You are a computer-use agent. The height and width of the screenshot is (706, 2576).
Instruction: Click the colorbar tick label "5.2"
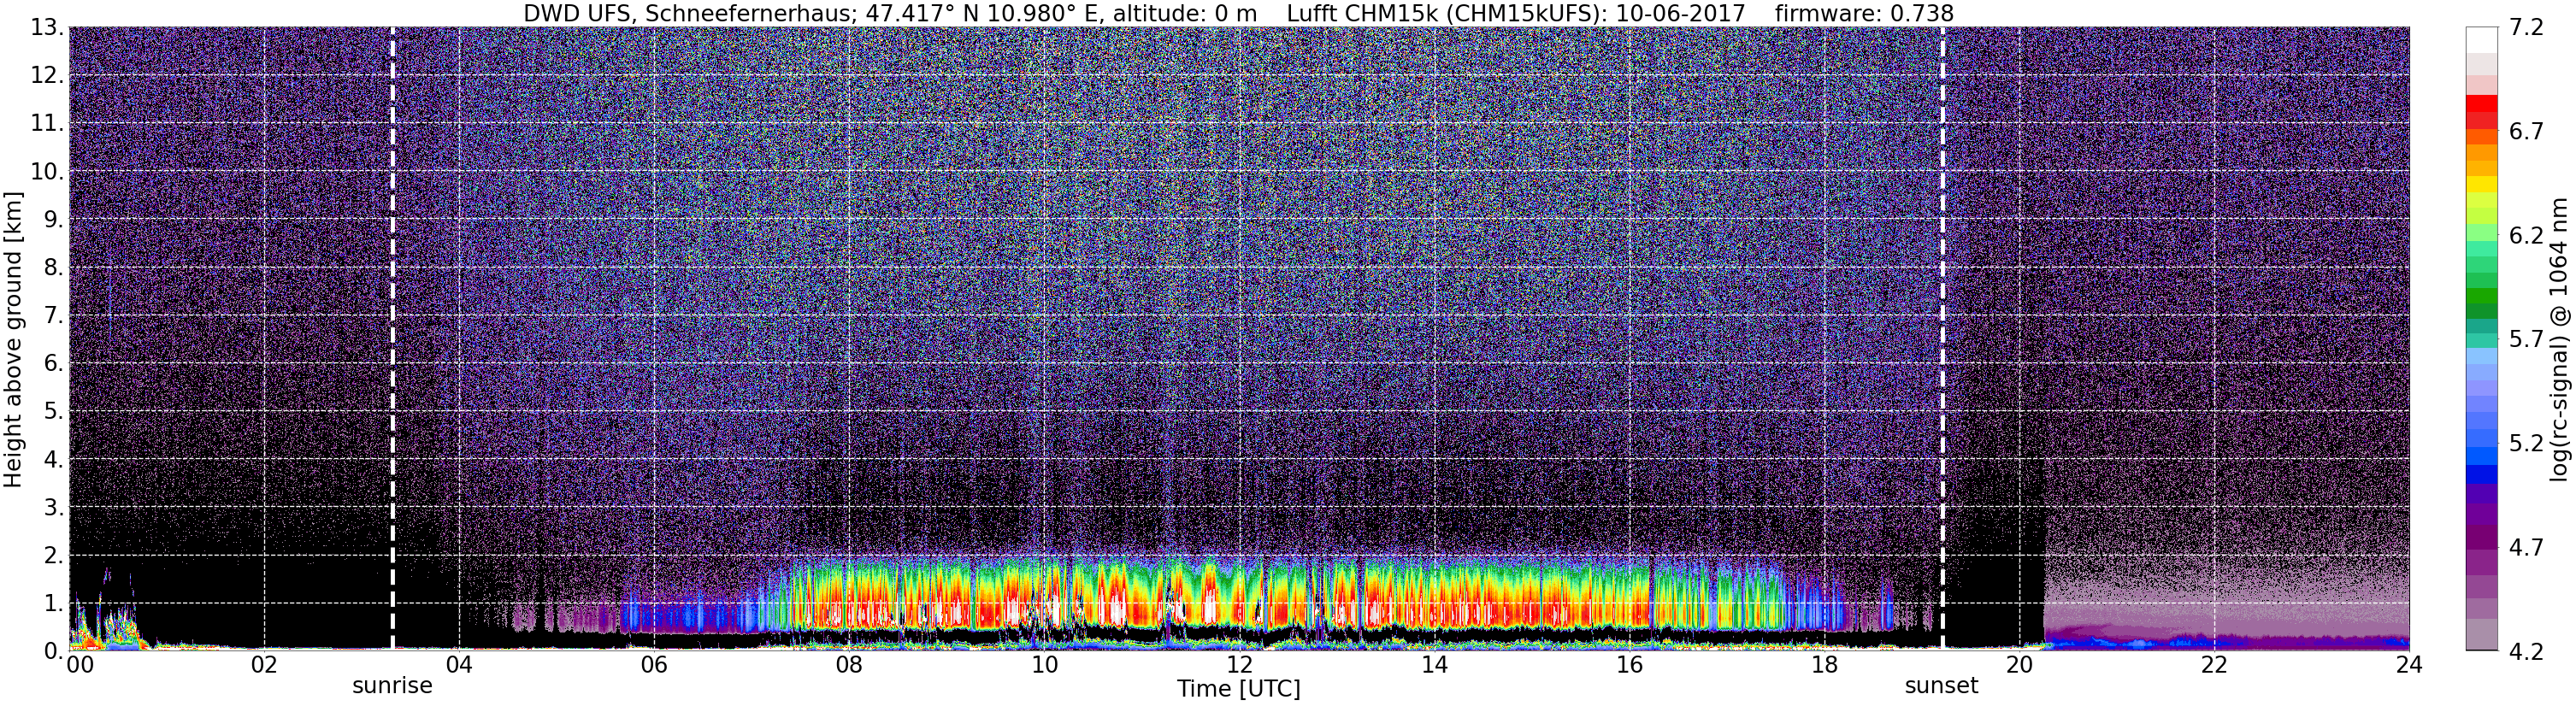(x=2526, y=444)
